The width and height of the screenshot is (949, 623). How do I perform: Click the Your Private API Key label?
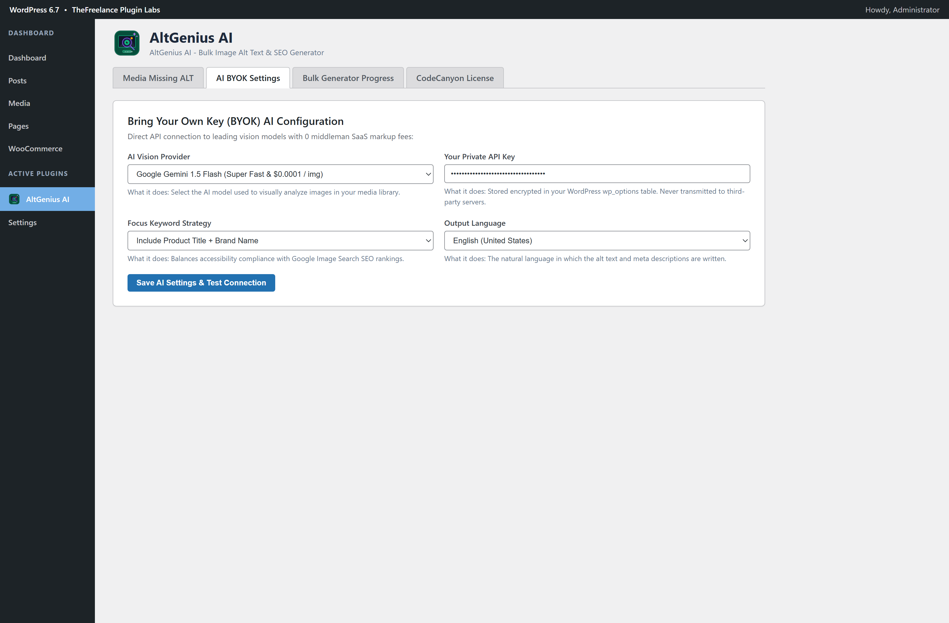[479, 157]
